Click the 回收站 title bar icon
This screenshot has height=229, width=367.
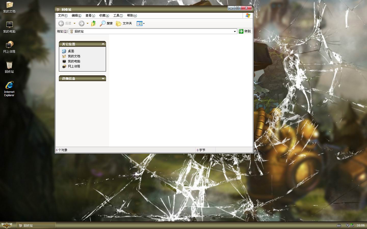(x=58, y=9)
